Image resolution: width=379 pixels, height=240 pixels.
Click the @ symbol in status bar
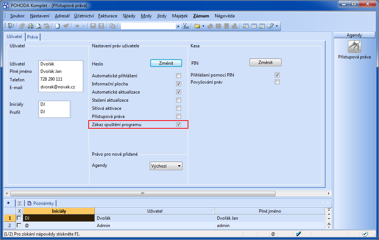tap(273, 234)
